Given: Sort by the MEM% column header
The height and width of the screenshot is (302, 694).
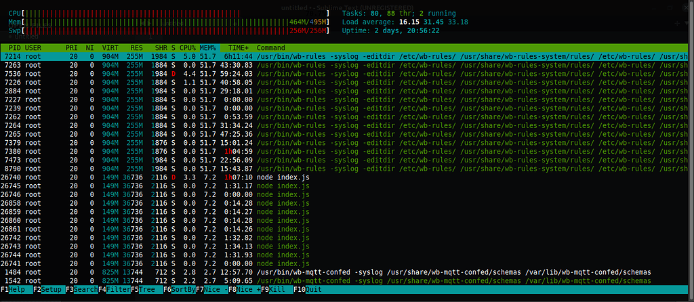Looking at the screenshot, I should tap(209, 48).
